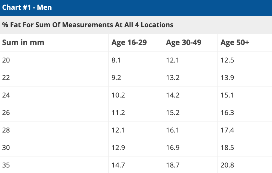This screenshot has height=173, width=272.
Task: Click the "Age 30-49" column header
Action: coord(184,42)
